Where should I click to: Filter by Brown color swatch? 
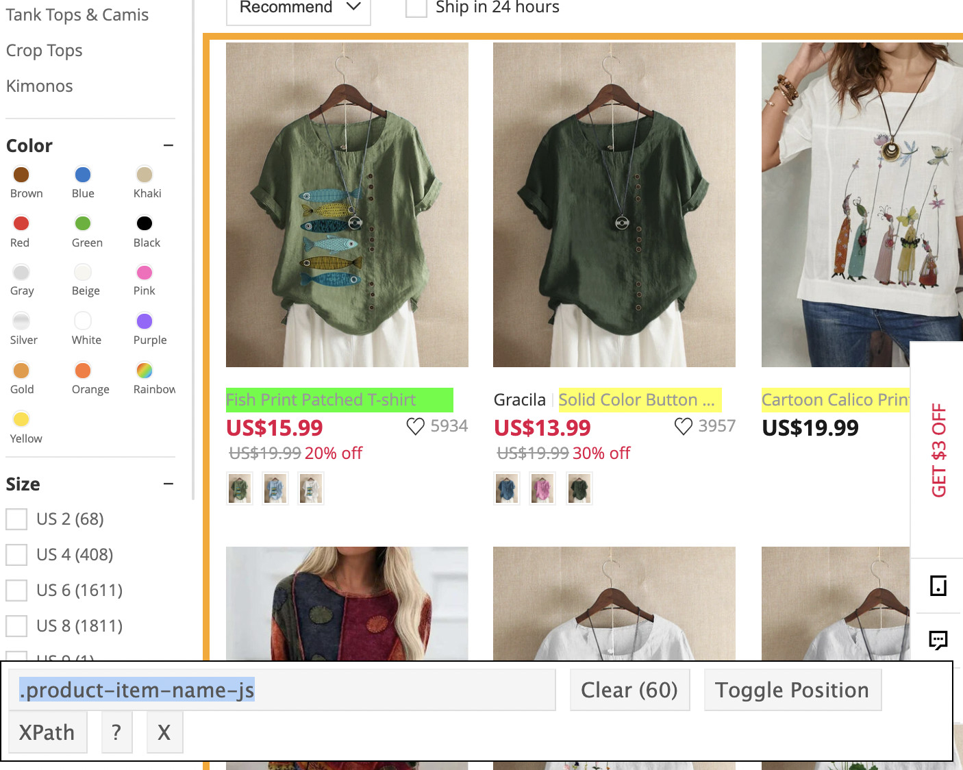tap(21, 175)
